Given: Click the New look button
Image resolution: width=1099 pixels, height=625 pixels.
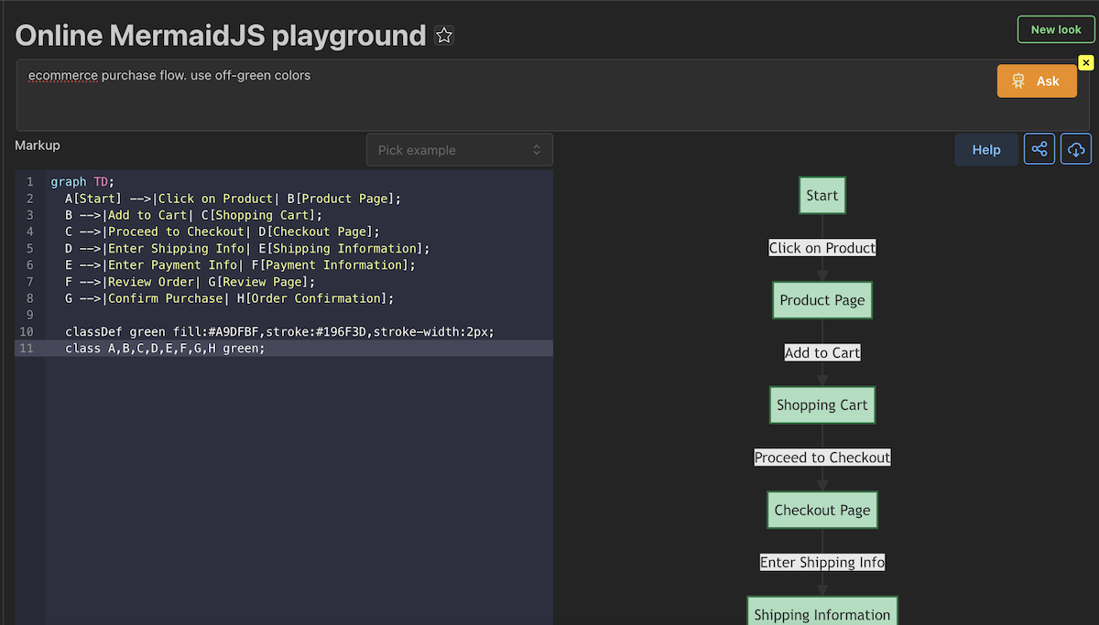Looking at the screenshot, I should (x=1056, y=29).
